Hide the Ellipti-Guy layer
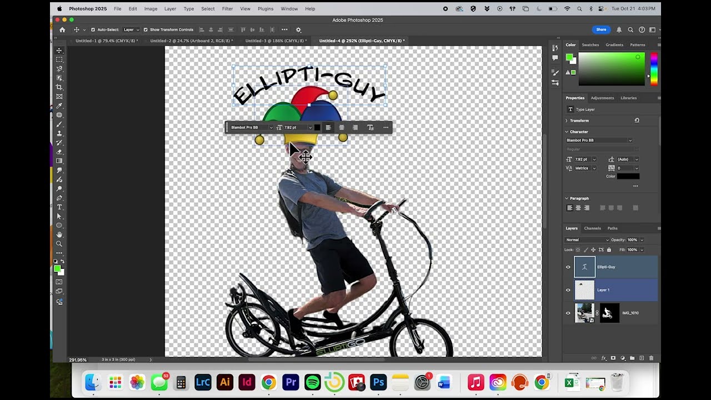This screenshot has height=400, width=711. tap(568, 267)
